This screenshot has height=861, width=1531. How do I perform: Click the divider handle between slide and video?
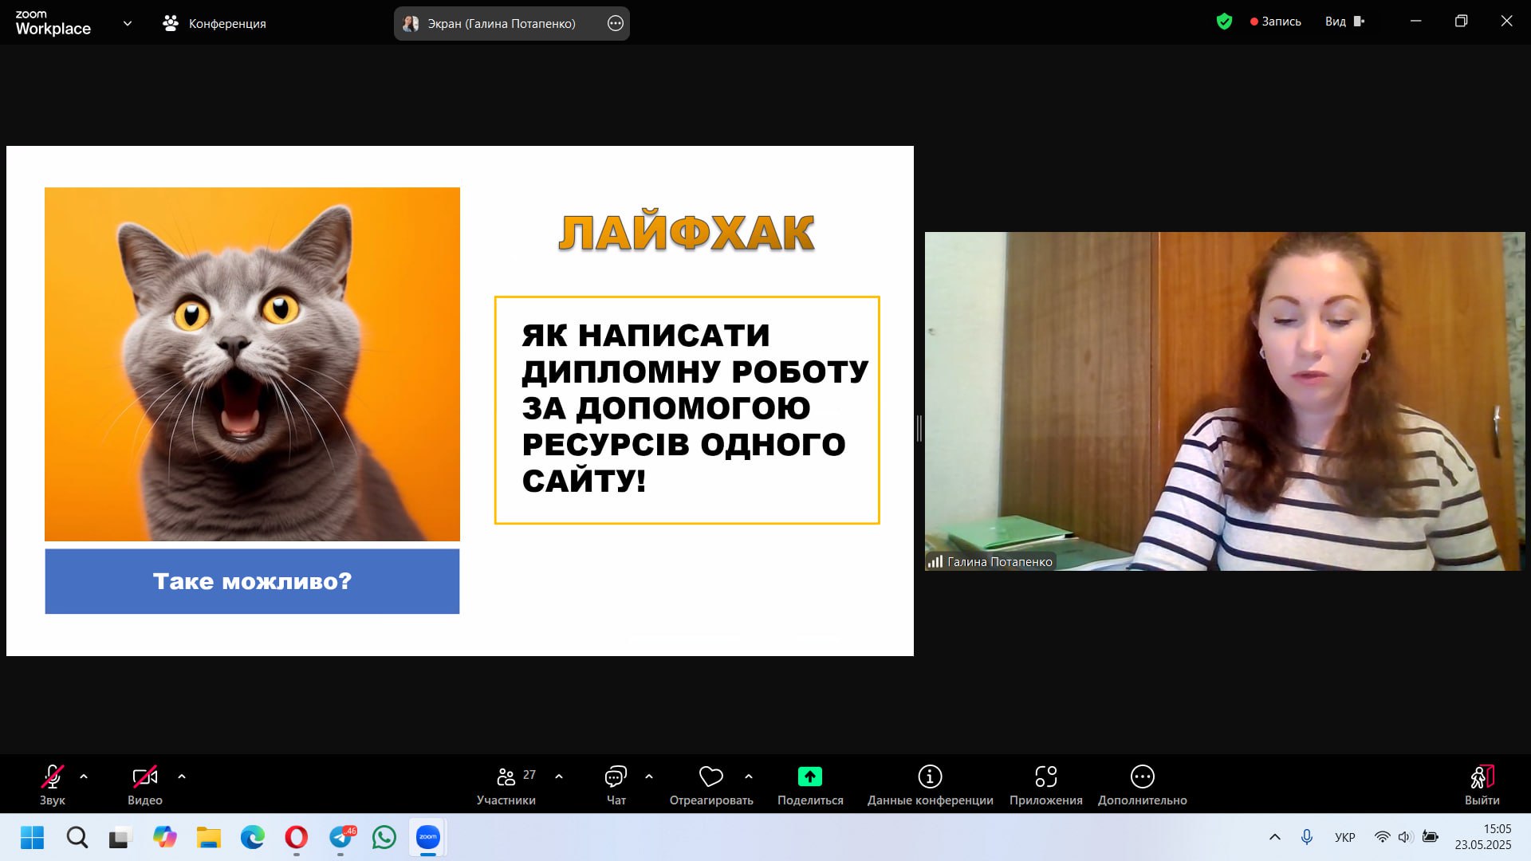pyautogui.click(x=919, y=428)
